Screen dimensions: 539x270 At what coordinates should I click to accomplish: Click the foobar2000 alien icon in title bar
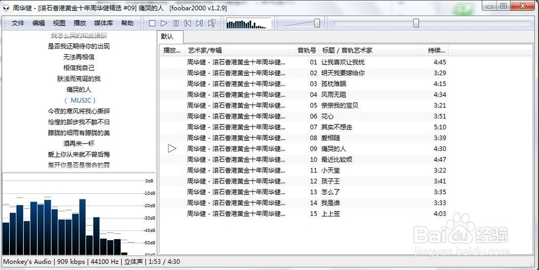(x=6, y=8)
